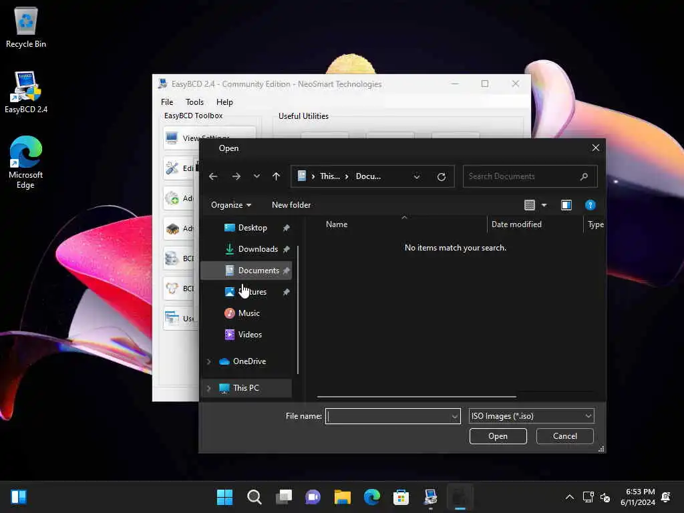Select OneDrive in navigation pane
The height and width of the screenshot is (513, 684).
(249, 361)
